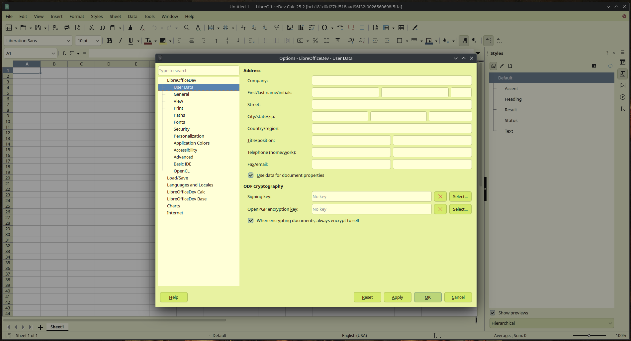Open Font Color dropdown arrow
This screenshot has width=631, height=341.
tap(155, 41)
